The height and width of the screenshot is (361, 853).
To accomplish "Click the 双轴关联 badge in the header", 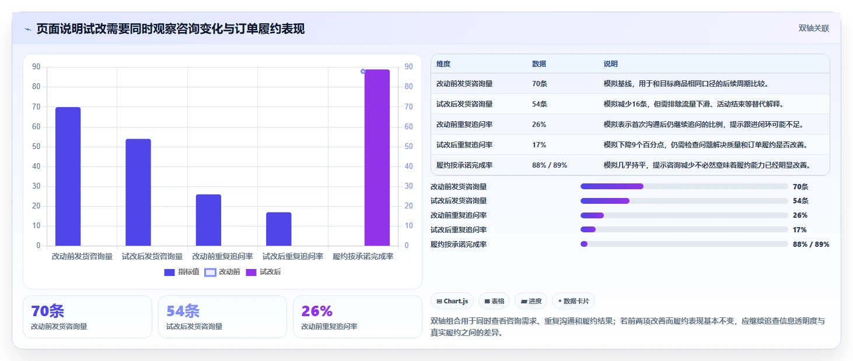I will point(813,29).
